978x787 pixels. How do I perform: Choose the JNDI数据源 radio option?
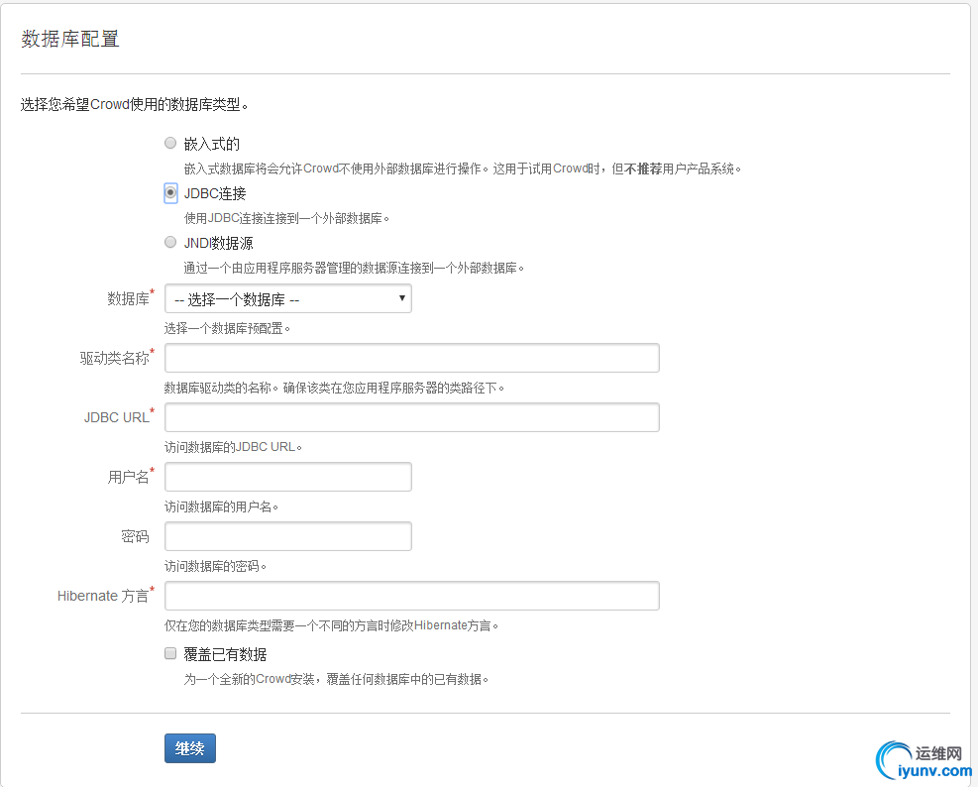(170, 242)
